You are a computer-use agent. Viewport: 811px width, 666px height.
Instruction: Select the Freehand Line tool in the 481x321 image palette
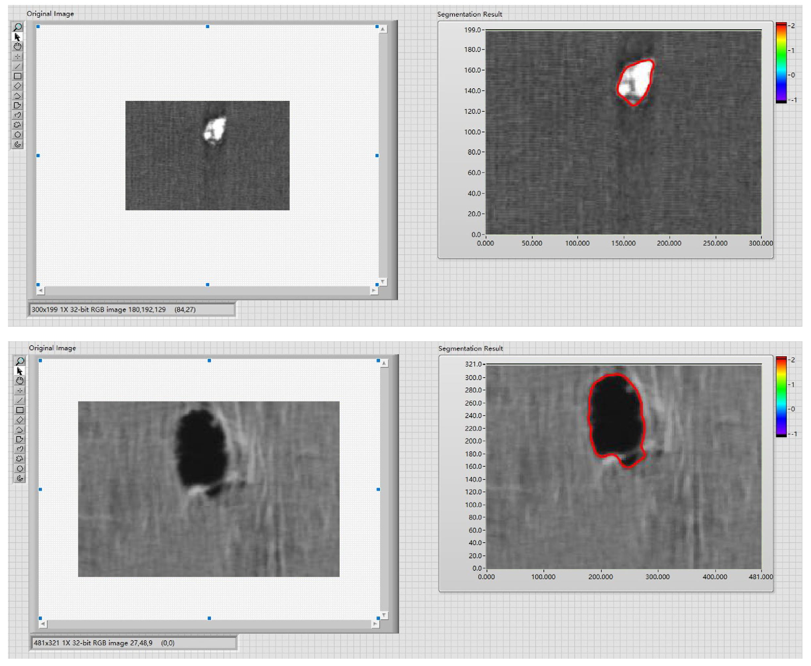(20, 449)
